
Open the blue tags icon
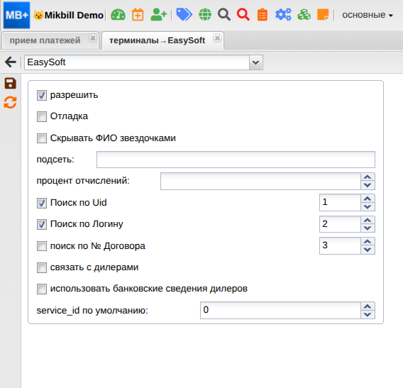(x=184, y=14)
